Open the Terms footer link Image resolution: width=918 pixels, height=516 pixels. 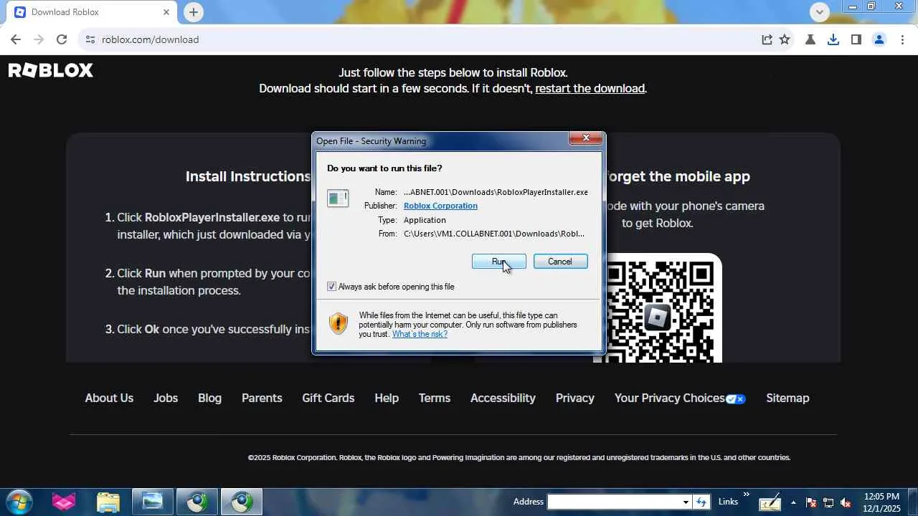pyautogui.click(x=435, y=398)
